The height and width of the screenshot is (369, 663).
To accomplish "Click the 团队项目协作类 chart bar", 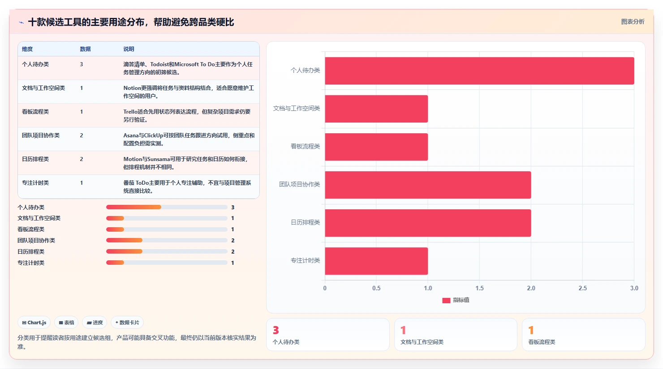I will coord(428,185).
